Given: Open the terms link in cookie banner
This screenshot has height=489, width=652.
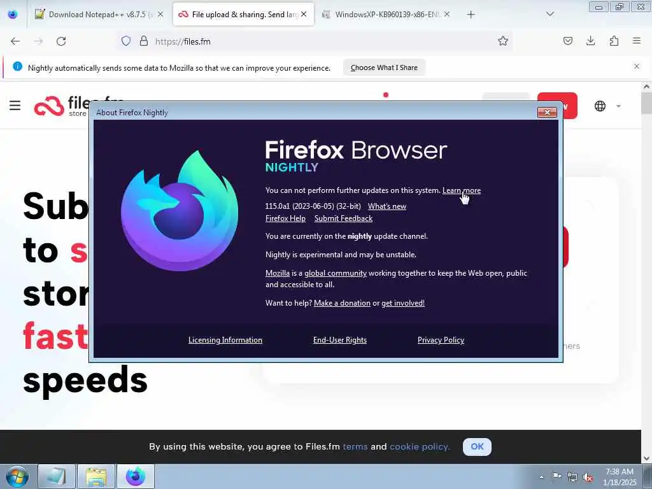Looking at the screenshot, I should 355,446.
